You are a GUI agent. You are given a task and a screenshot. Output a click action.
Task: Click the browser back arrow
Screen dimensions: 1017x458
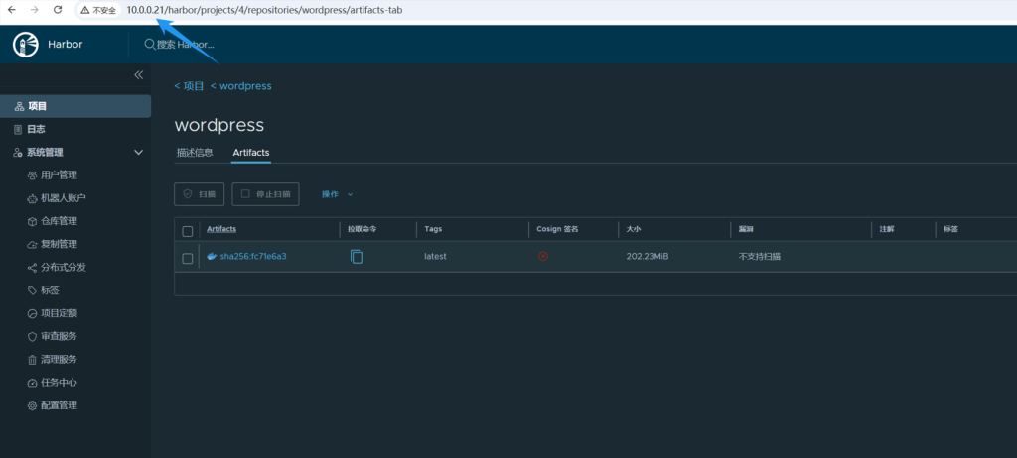tap(12, 9)
